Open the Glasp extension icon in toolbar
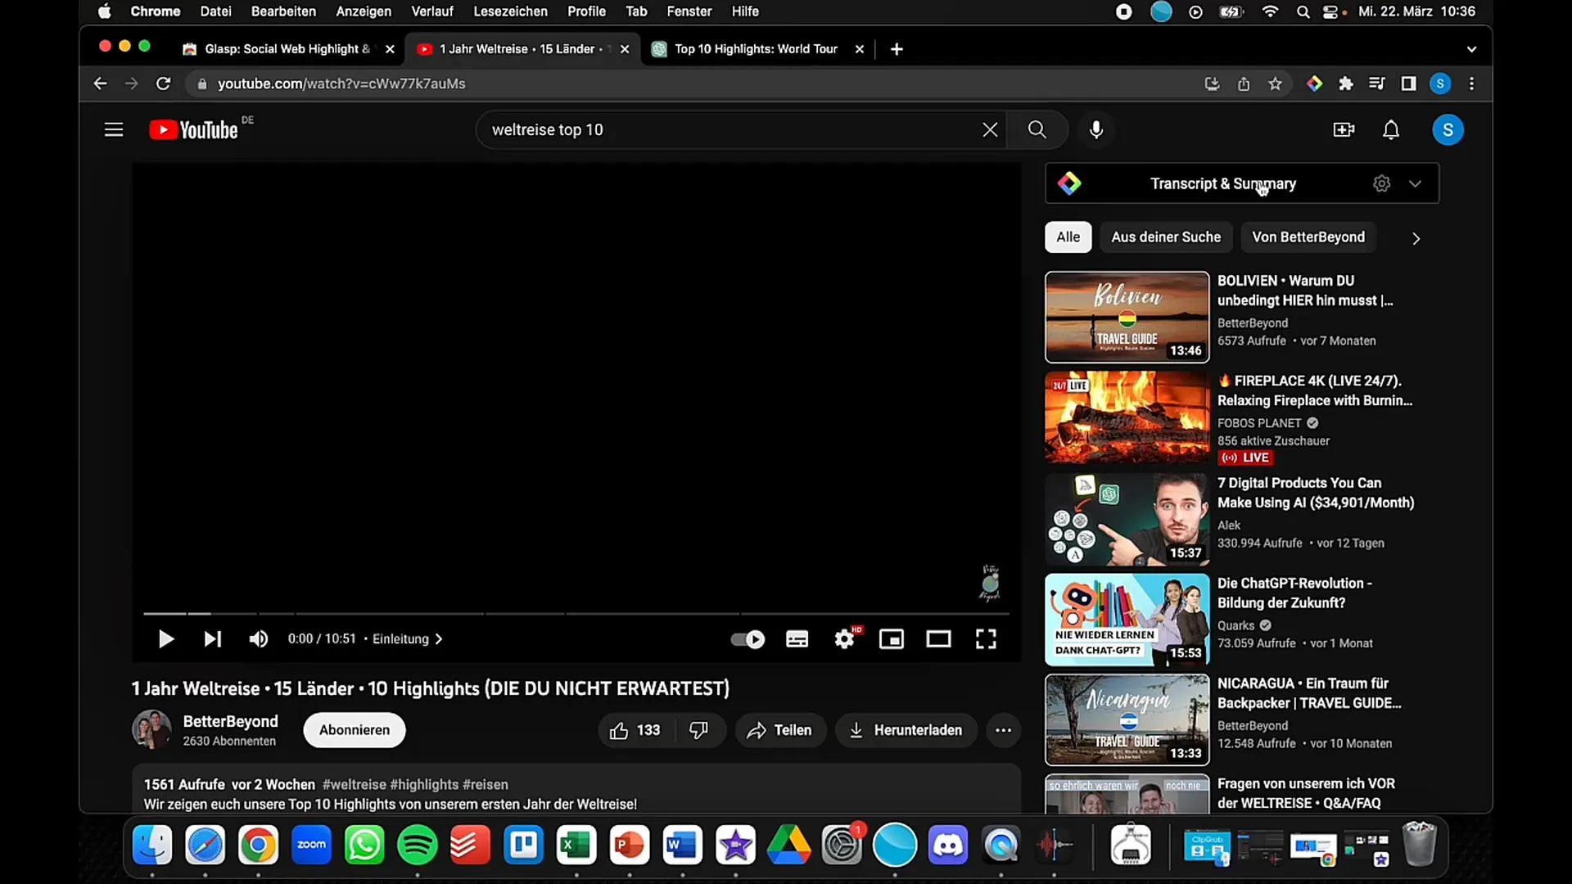The width and height of the screenshot is (1572, 884). click(x=1314, y=83)
